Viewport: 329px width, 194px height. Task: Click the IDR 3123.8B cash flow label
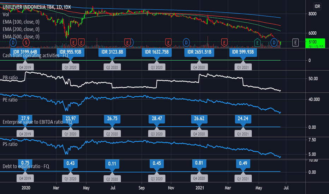click(112, 52)
